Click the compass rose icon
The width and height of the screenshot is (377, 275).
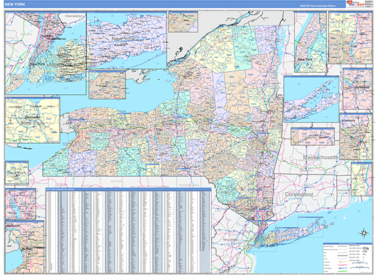pos(364,233)
